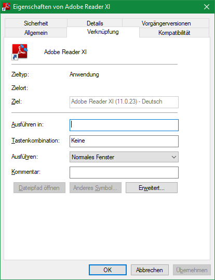Viewport: 215px width, 280px height.
Task: Open the Kompatibilität tab
Action: coord(174,33)
